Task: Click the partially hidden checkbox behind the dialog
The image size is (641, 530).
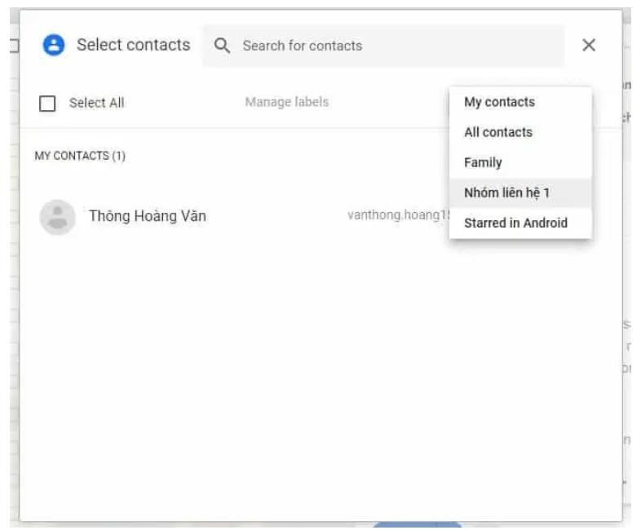Action: tap(12, 46)
